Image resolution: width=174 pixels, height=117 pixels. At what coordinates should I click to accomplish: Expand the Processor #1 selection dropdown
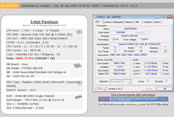pos(129,82)
